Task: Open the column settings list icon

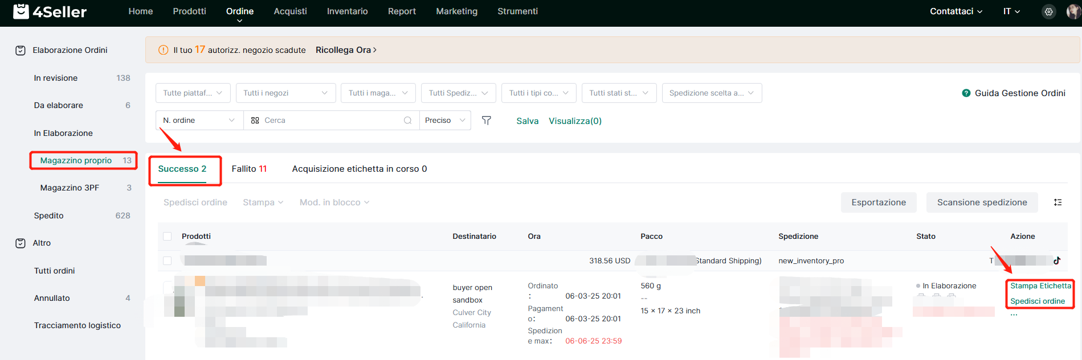Action: pos(1057,202)
